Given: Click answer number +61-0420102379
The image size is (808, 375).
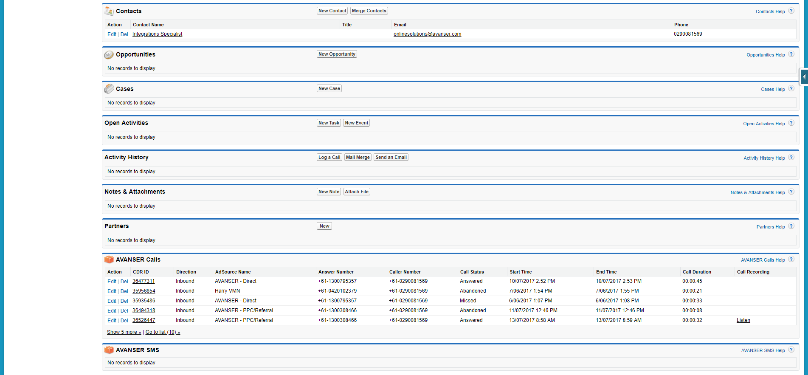Looking at the screenshot, I should click(x=338, y=291).
